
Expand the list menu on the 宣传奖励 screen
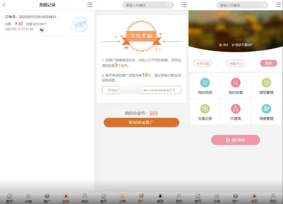(x=184, y=5)
